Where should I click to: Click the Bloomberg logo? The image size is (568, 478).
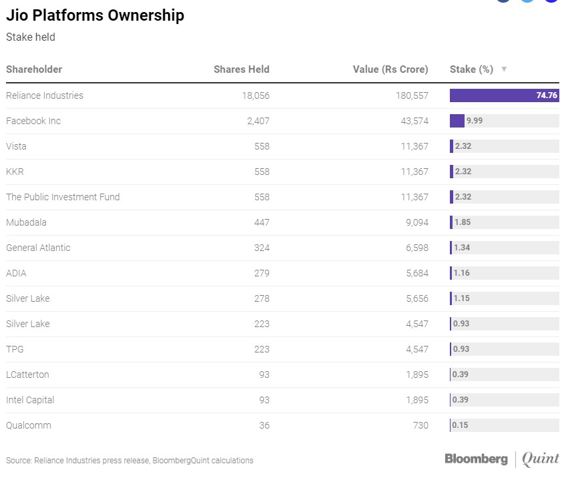coord(476,459)
